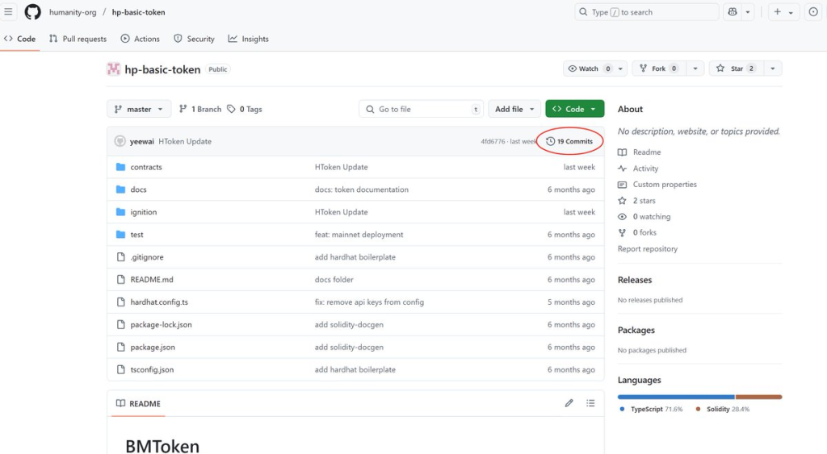
Task: Open the 19 Commits history link
Action: click(x=569, y=141)
